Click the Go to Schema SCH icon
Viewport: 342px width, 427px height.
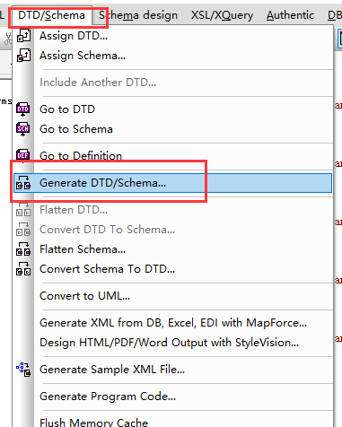23,129
